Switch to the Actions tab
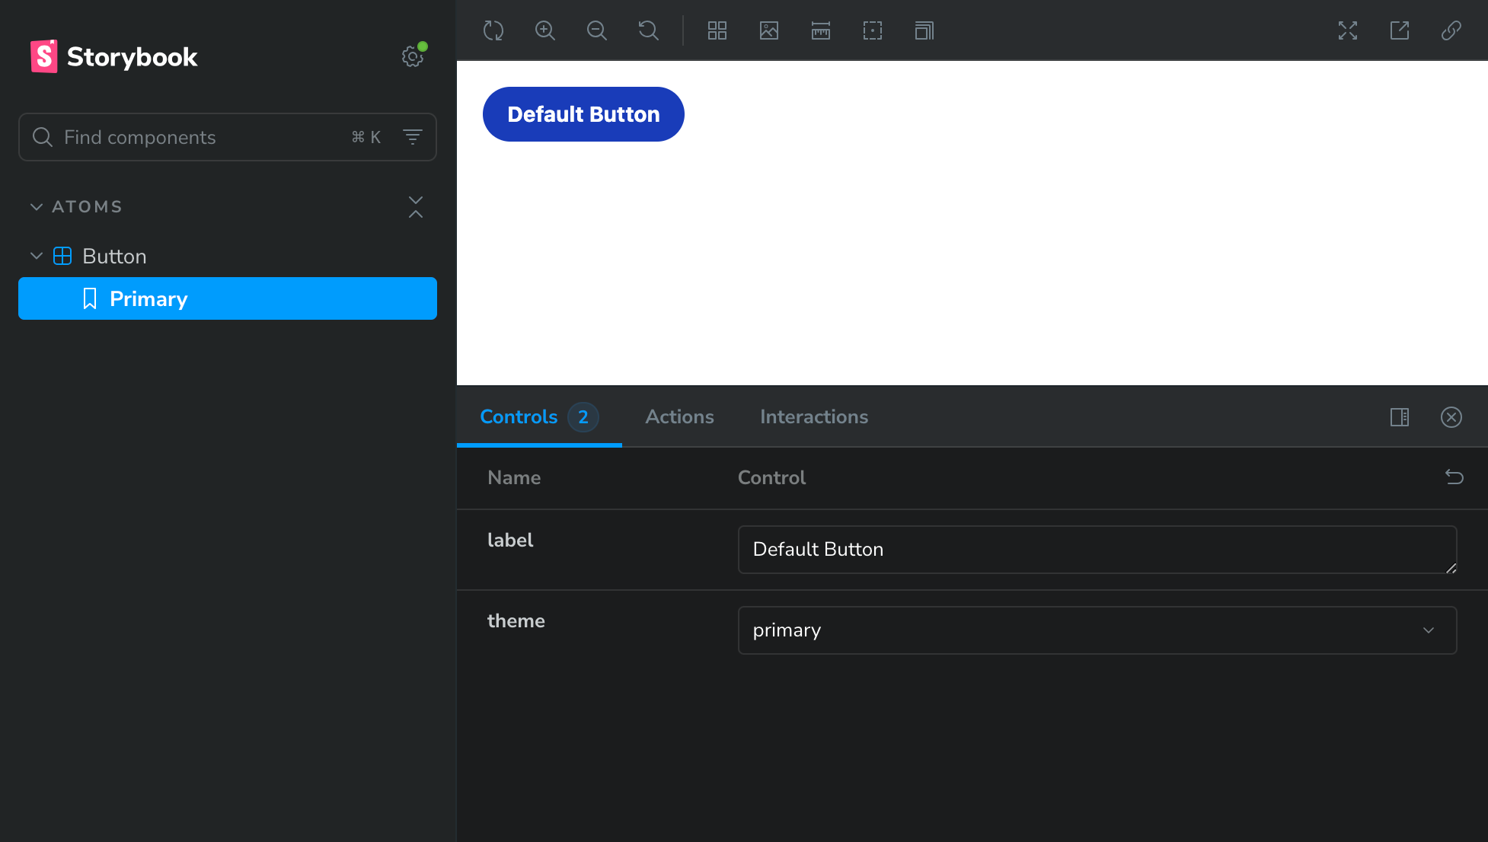This screenshot has height=842, width=1488. tap(679, 416)
